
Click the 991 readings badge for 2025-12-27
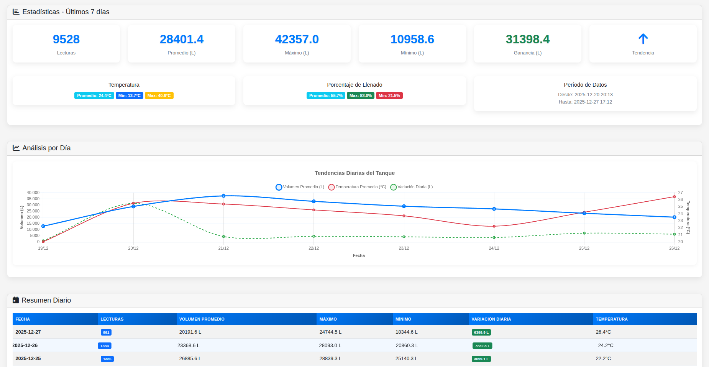point(106,332)
